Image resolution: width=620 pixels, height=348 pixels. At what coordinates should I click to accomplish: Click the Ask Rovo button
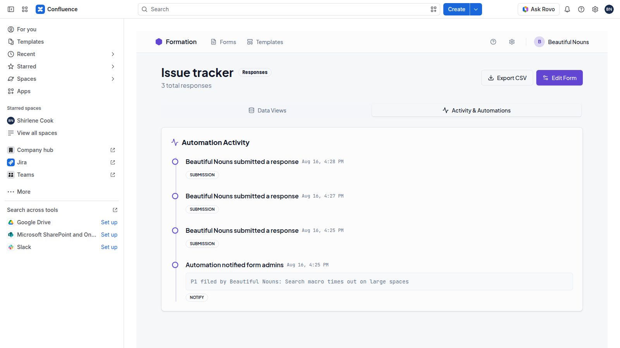point(539,9)
